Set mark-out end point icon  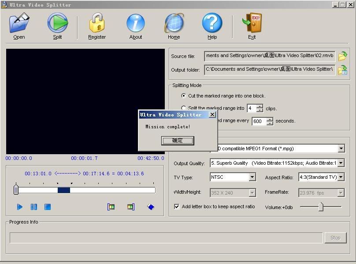[x=131, y=207]
